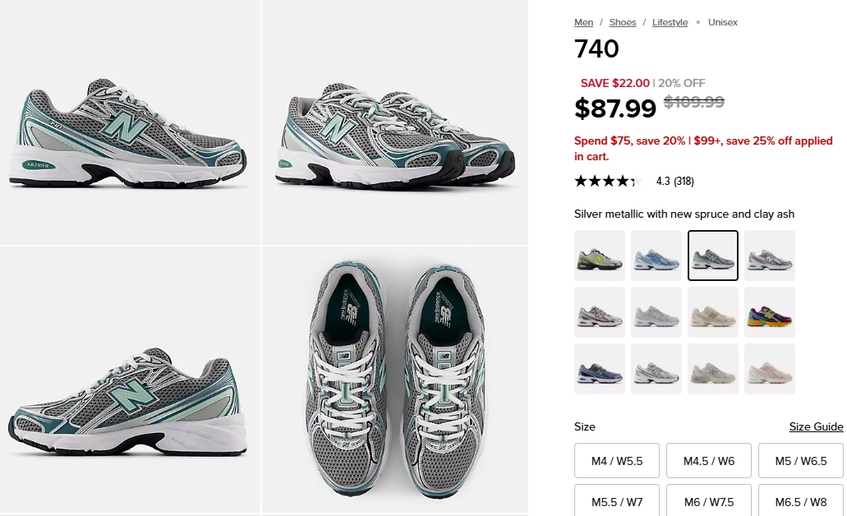847x516 pixels.
Task: Choose the blue and white shoe colorway
Action: (656, 256)
